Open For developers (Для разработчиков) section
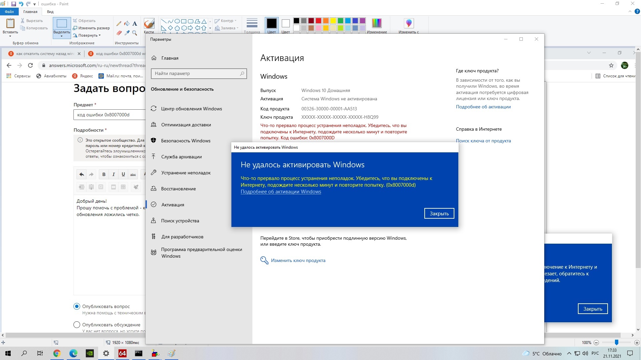Image resolution: width=641 pixels, height=360 pixels. (x=199, y=237)
